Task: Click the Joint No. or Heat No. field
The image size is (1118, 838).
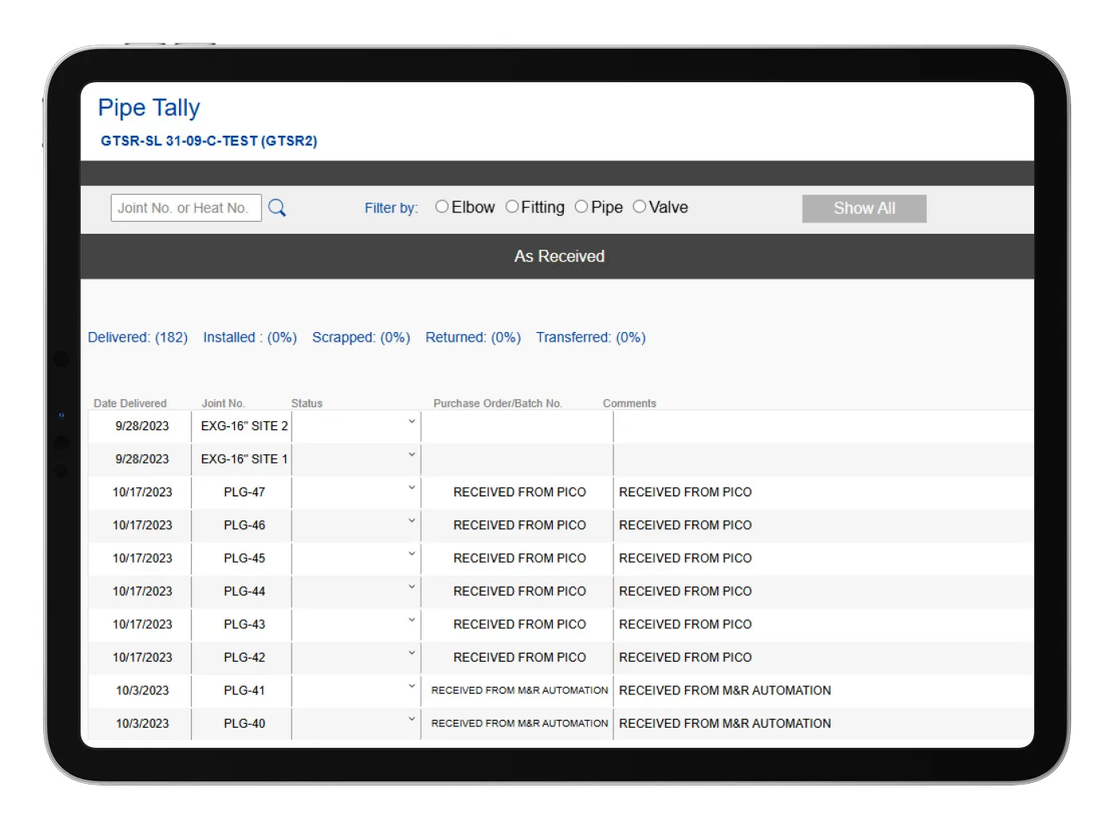Action: 185,208
